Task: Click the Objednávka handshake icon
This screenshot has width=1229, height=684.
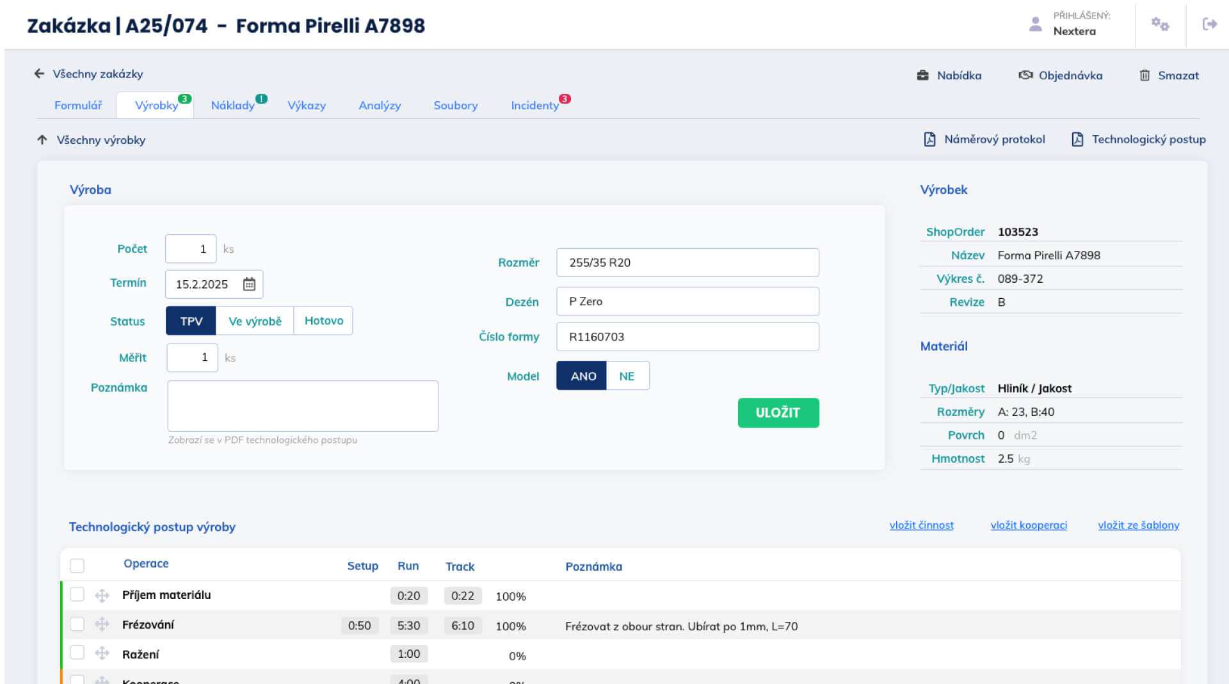Action: pyautogui.click(x=1025, y=76)
